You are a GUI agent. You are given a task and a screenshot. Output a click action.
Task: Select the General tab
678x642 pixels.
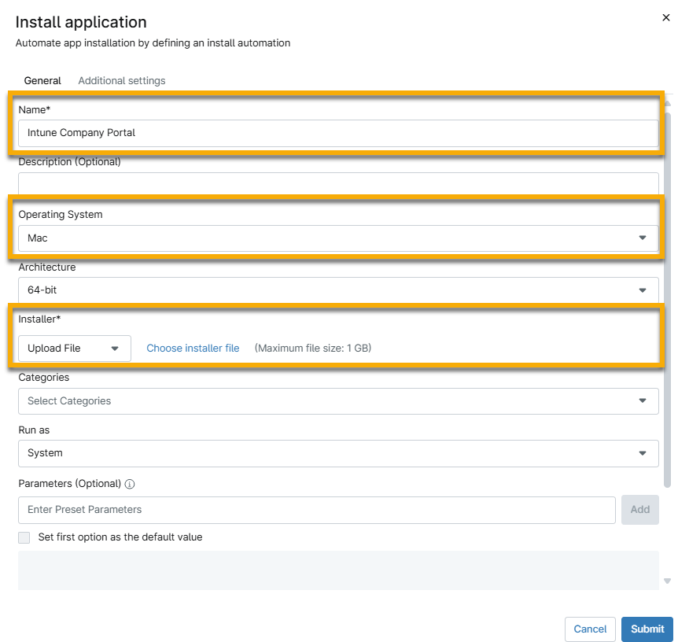pos(42,80)
